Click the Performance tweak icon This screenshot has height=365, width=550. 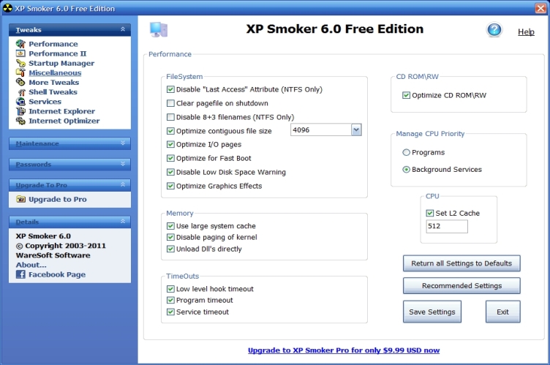click(20, 44)
